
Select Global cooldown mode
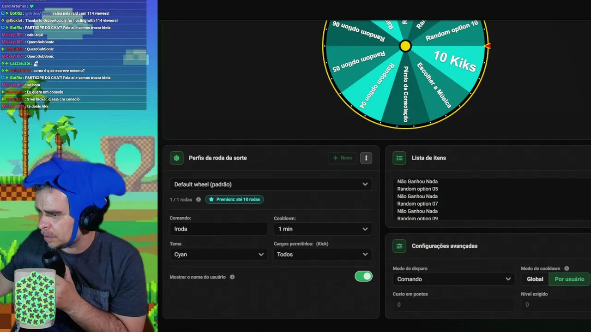[535, 279]
